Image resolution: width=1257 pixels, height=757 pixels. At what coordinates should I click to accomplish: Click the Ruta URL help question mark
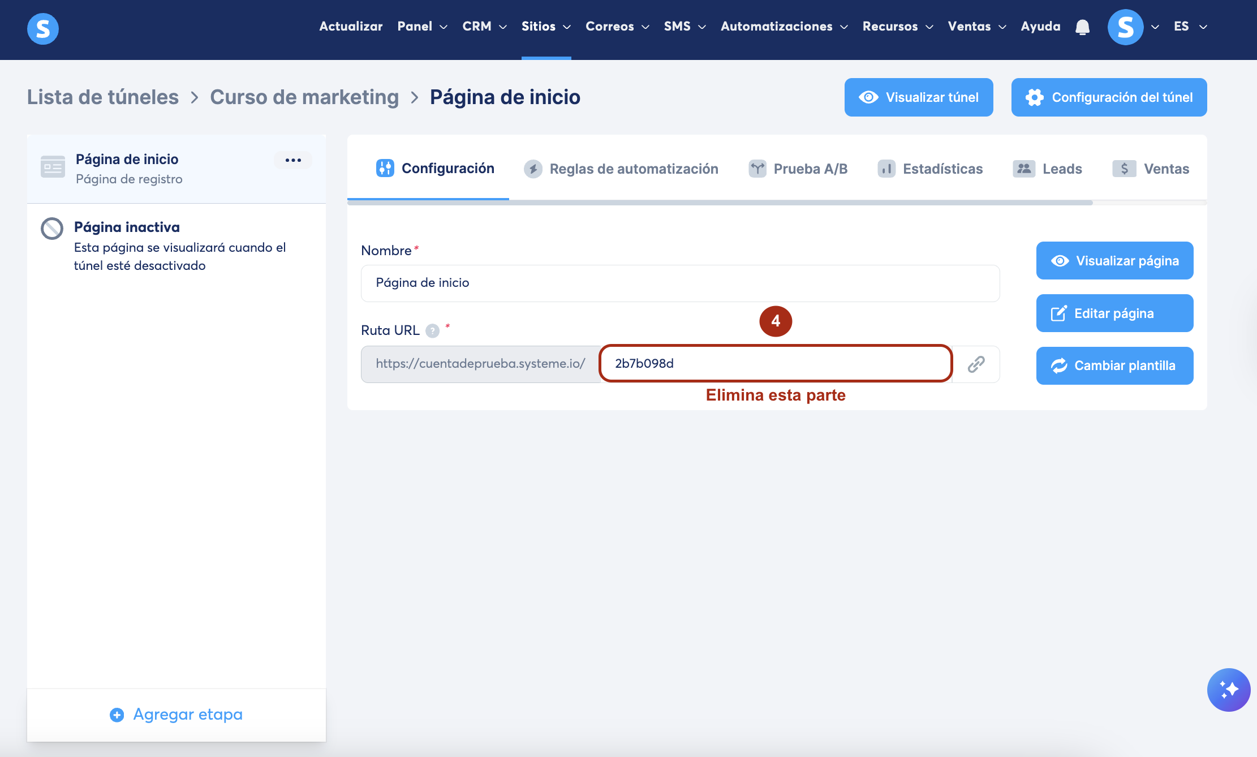pyautogui.click(x=432, y=331)
